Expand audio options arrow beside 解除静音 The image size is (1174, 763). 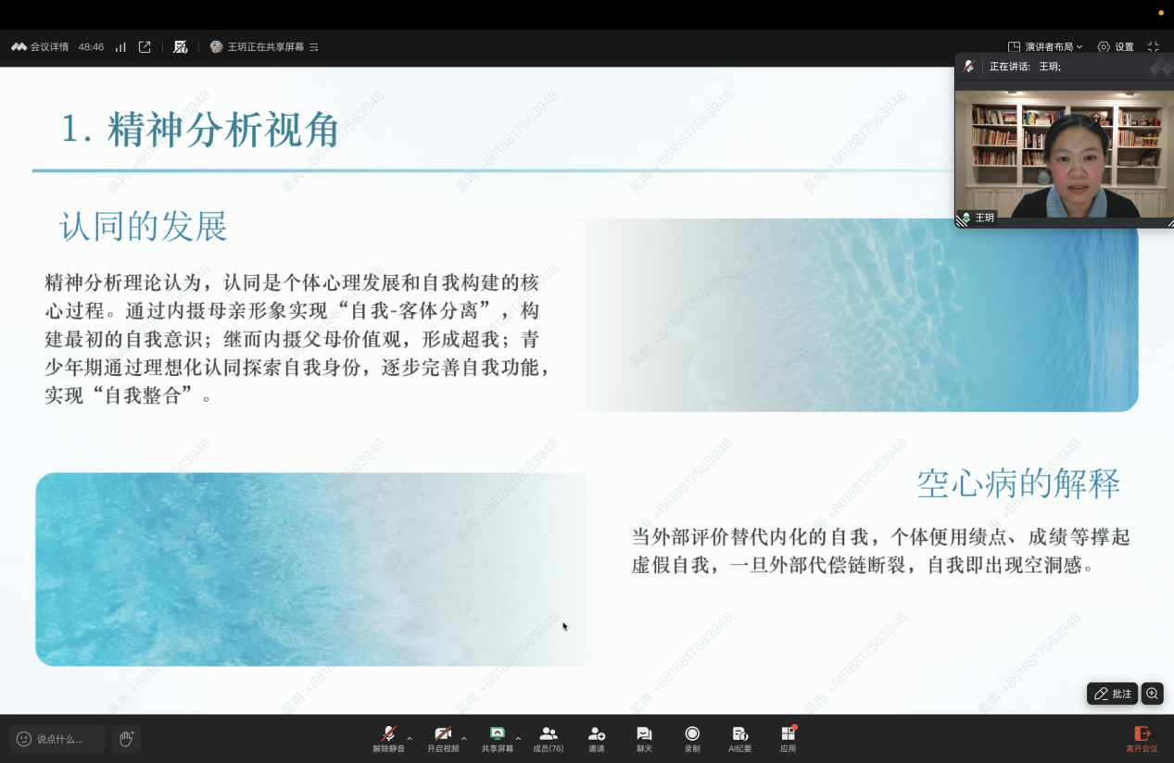(410, 738)
